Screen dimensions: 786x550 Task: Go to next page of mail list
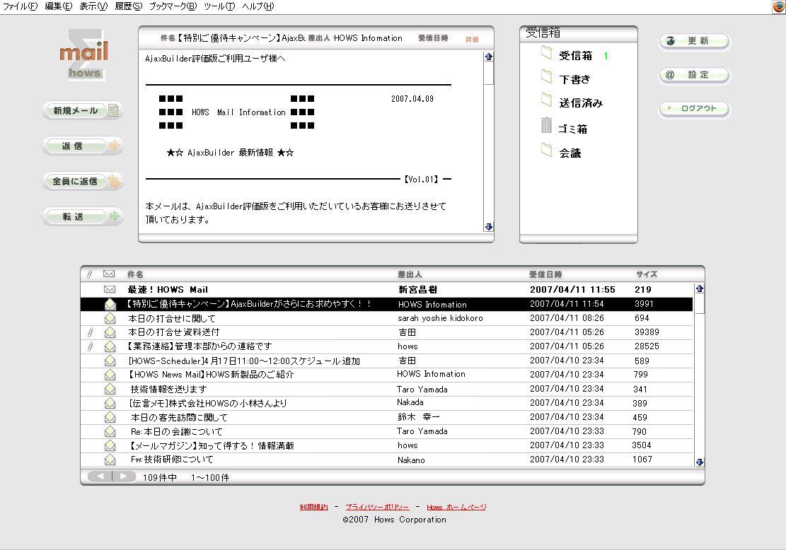[125, 476]
